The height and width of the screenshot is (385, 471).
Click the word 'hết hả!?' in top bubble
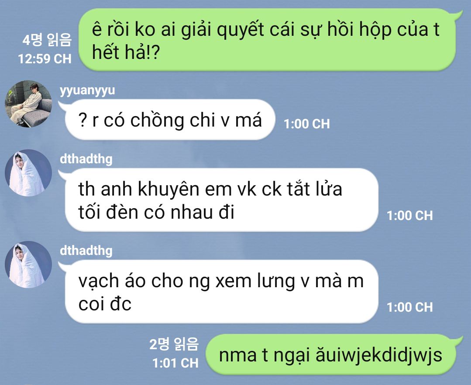(x=126, y=52)
